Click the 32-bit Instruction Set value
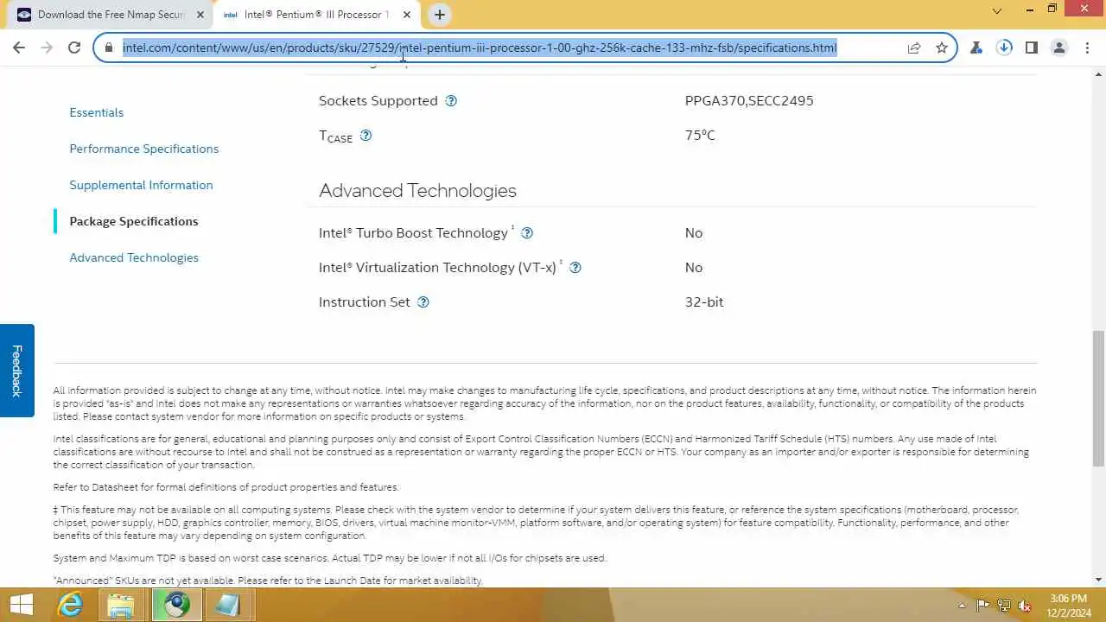Screen dimensions: 1106x622 point(704,302)
